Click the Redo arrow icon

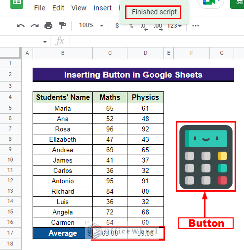tap(35, 26)
